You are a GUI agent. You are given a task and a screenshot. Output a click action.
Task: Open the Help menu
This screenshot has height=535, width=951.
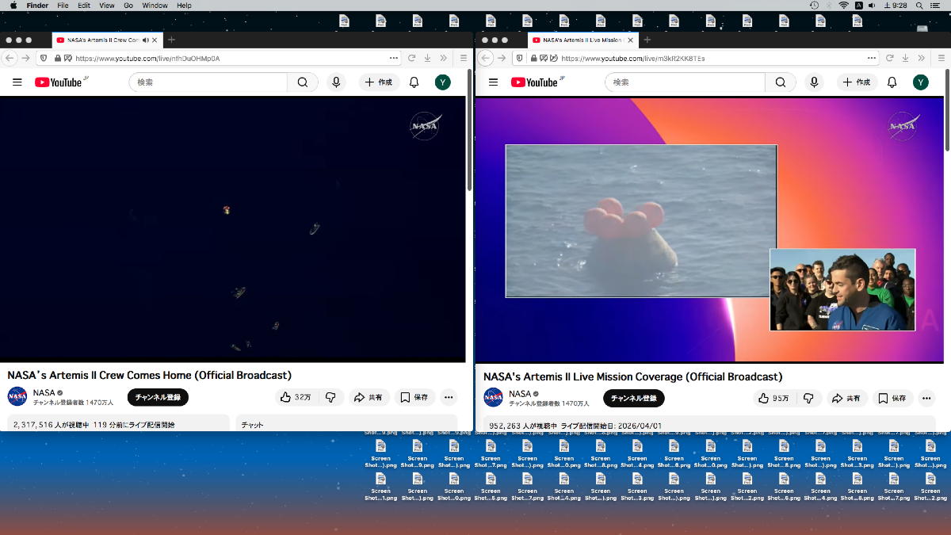point(184,6)
